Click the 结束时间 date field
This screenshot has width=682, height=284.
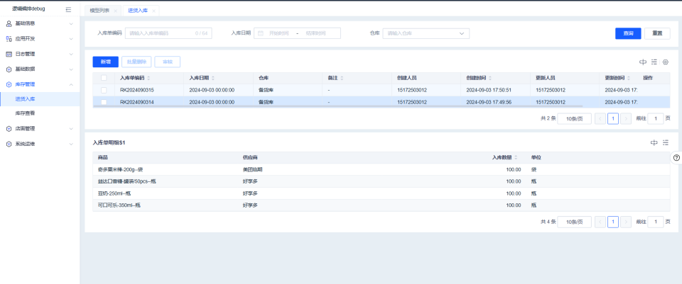315,33
